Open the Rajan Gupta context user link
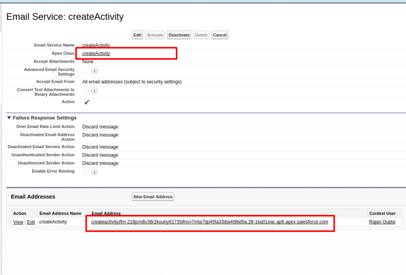The width and height of the screenshot is (406, 275). click(x=382, y=222)
